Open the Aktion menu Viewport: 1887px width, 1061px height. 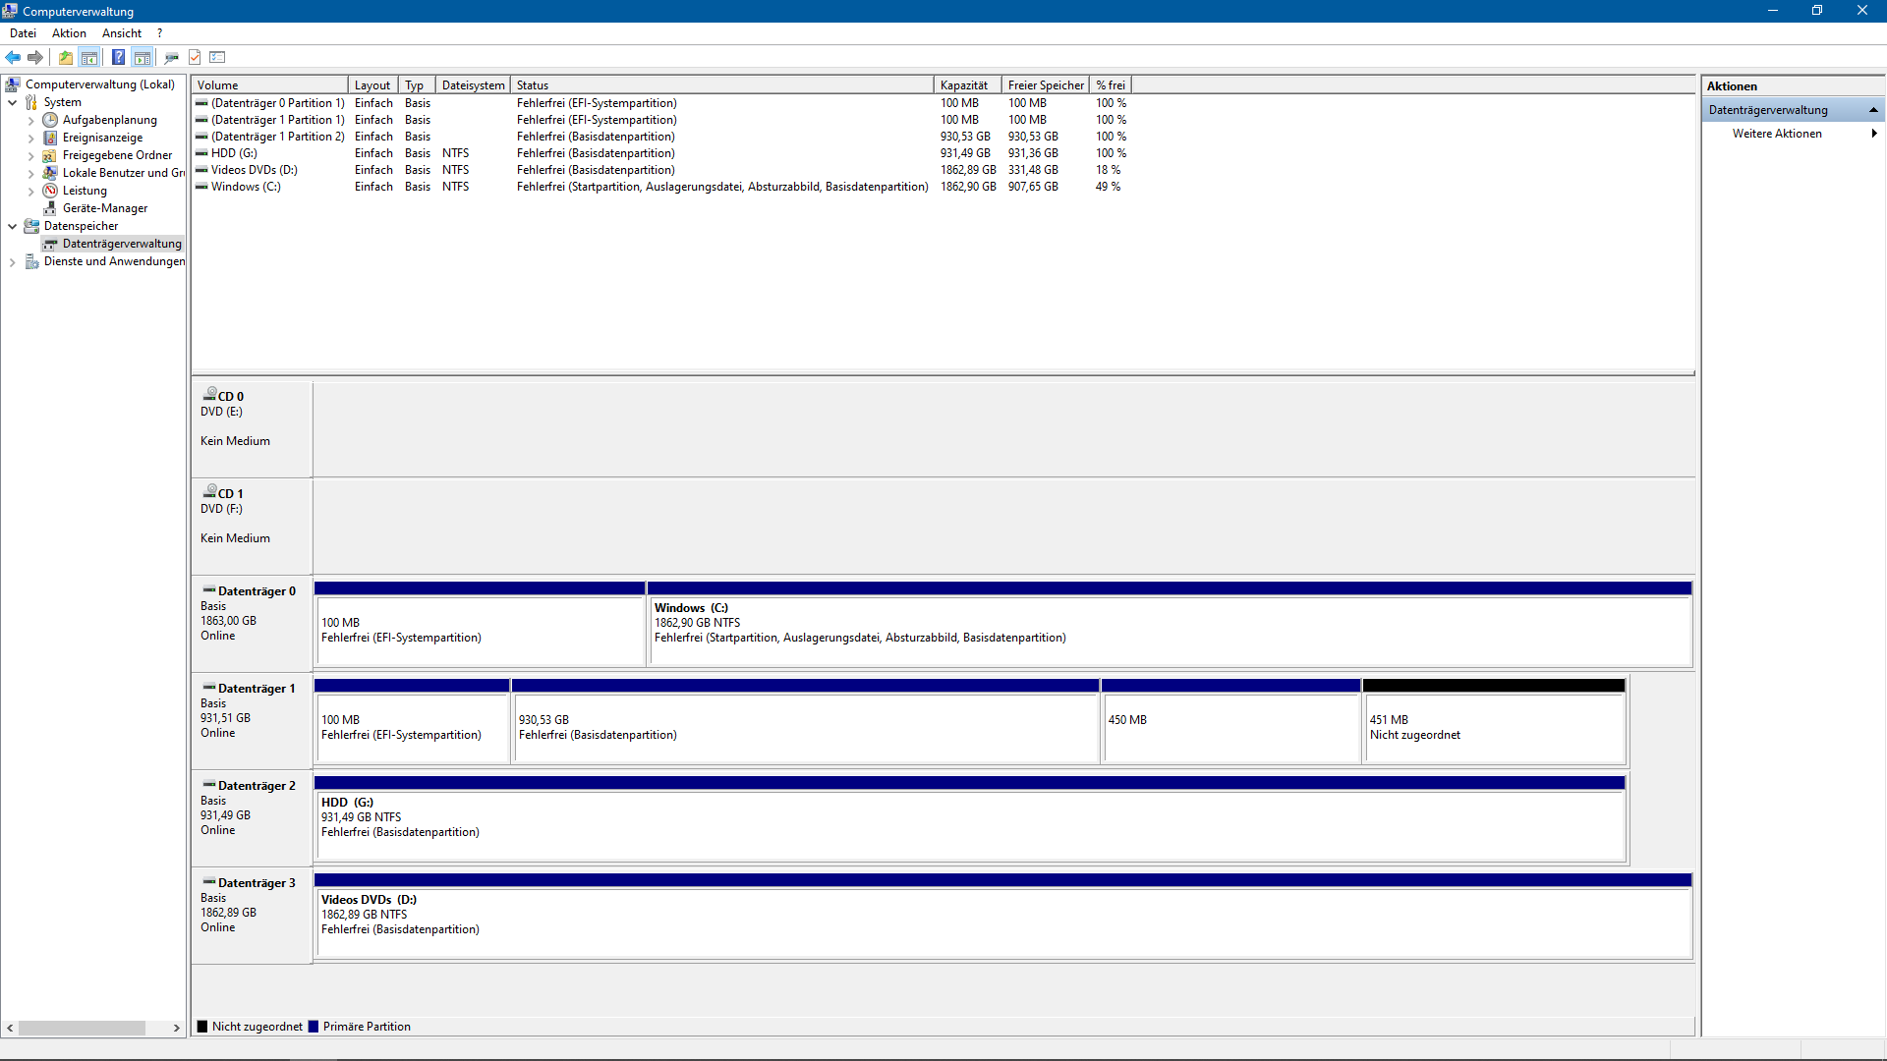pyautogui.click(x=69, y=33)
